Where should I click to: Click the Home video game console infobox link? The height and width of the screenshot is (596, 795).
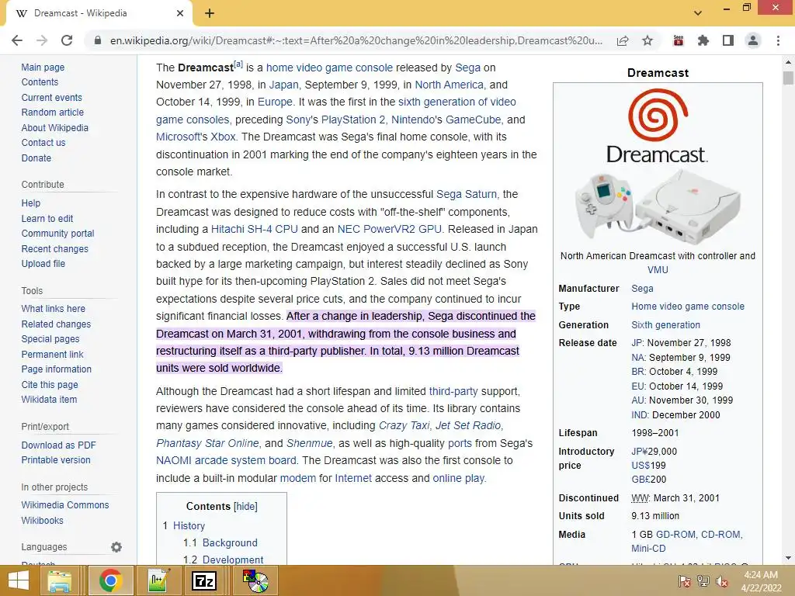click(x=688, y=307)
